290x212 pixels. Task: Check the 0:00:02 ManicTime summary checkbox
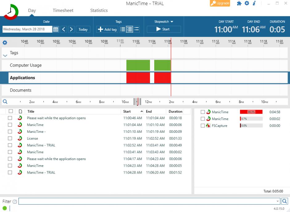(203, 119)
